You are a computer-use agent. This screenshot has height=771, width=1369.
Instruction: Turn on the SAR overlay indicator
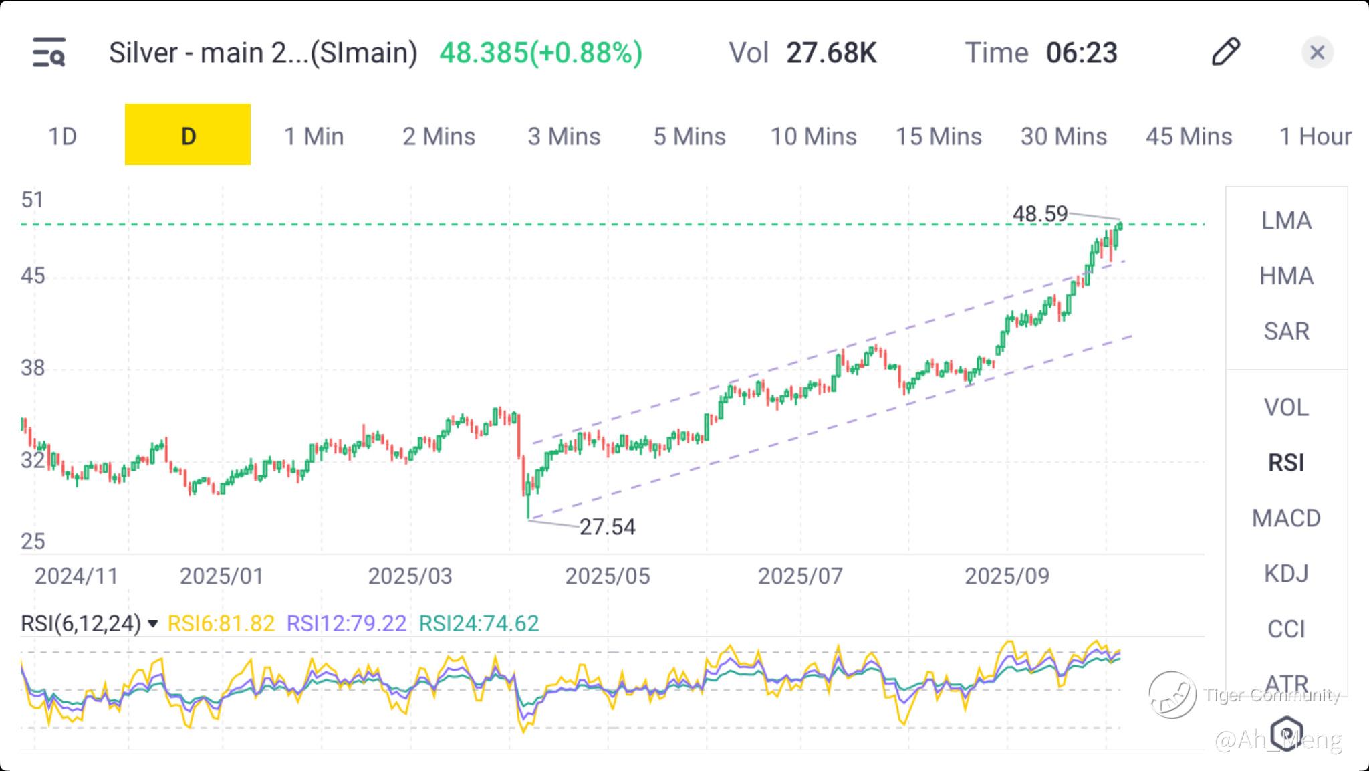(1285, 332)
